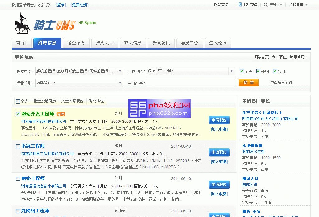Go to the 首页 home tab
Image resolution: width=319 pixels, height=217 pixels.
click(x=21, y=43)
